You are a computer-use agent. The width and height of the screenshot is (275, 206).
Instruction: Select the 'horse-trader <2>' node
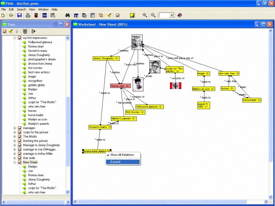tap(252, 100)
